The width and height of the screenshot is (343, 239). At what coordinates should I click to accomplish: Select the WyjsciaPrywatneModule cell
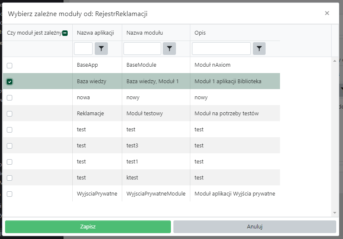(x=156, y=193)
